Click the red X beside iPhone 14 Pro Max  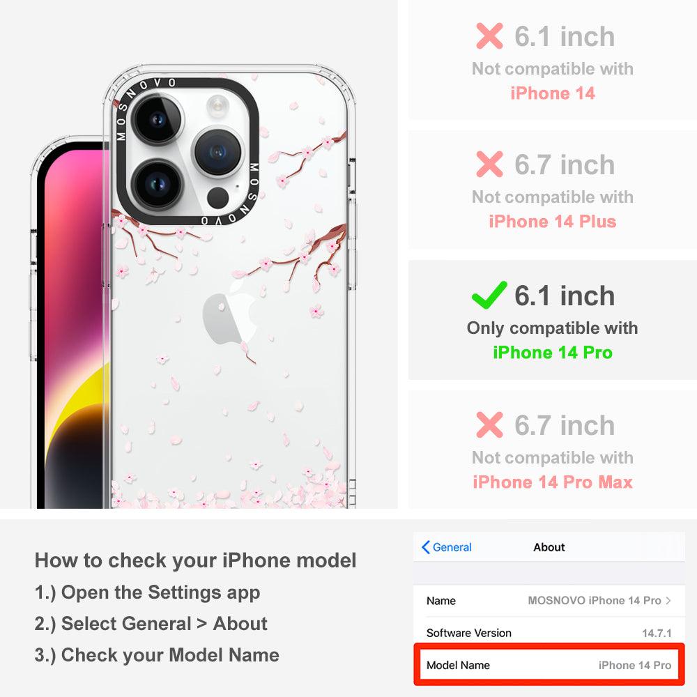point(489,424)
